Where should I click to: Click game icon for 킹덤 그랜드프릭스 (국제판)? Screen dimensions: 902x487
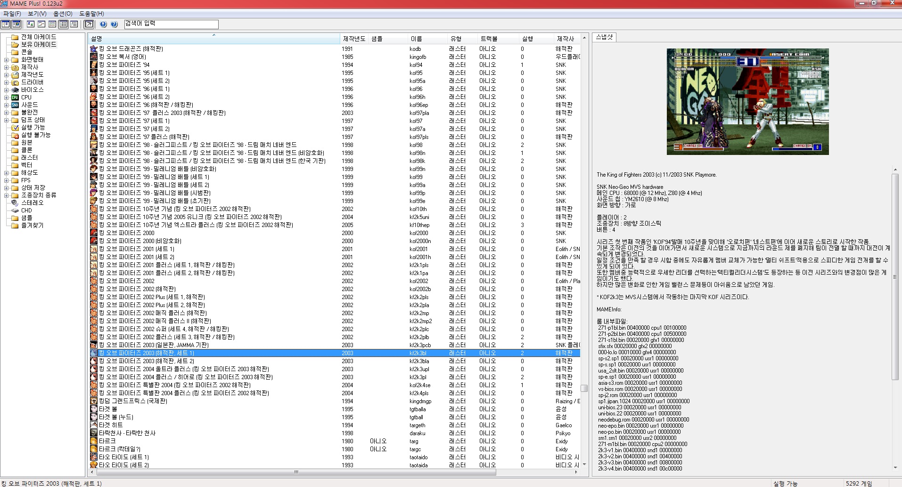(x=94, y=401)
